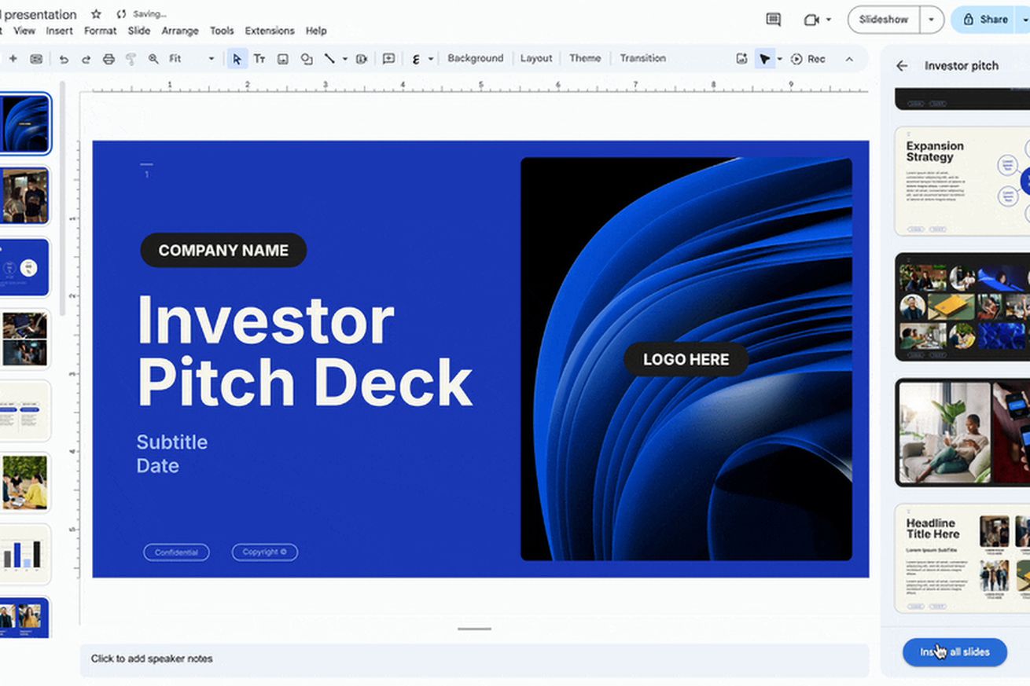Click the Insert all slides button
The height and width of the screenshot is (686, 1030).
click(x=955, y=652)
